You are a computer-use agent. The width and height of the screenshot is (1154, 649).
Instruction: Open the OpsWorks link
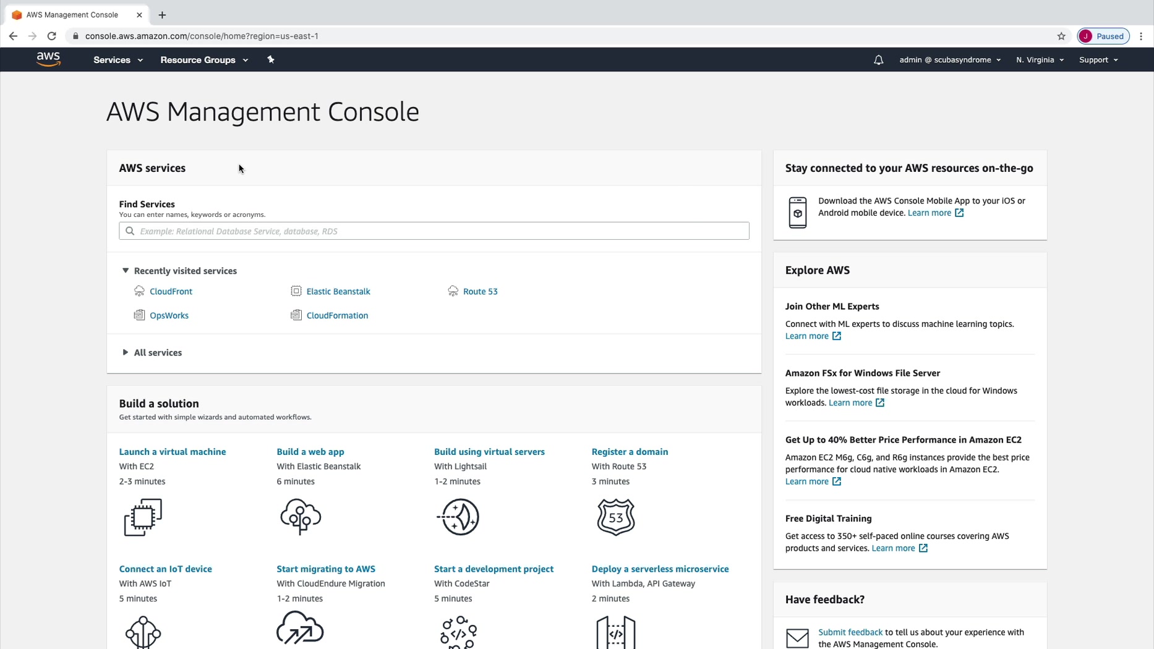pos(169,315)
